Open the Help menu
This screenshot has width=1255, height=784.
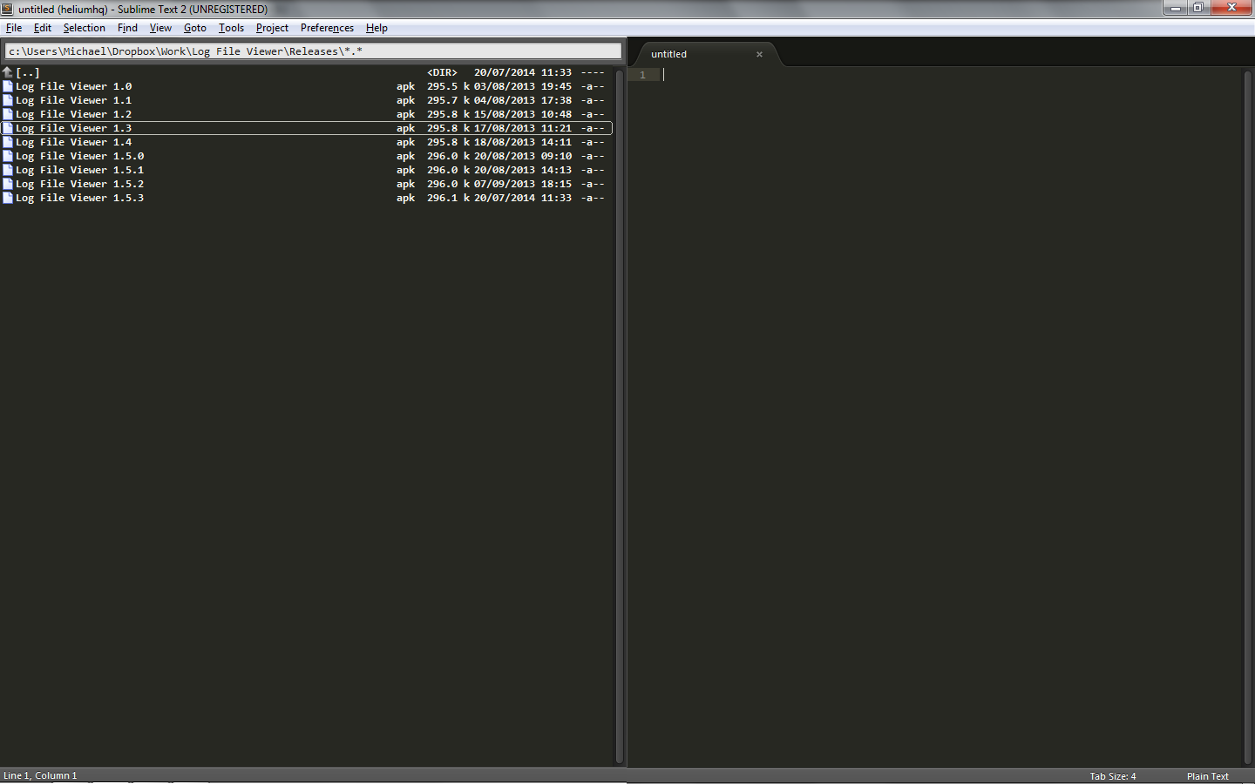tap(376, 28)
